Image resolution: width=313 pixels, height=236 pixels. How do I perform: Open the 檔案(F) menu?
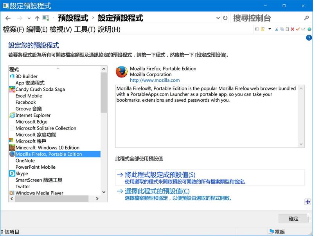13,29
